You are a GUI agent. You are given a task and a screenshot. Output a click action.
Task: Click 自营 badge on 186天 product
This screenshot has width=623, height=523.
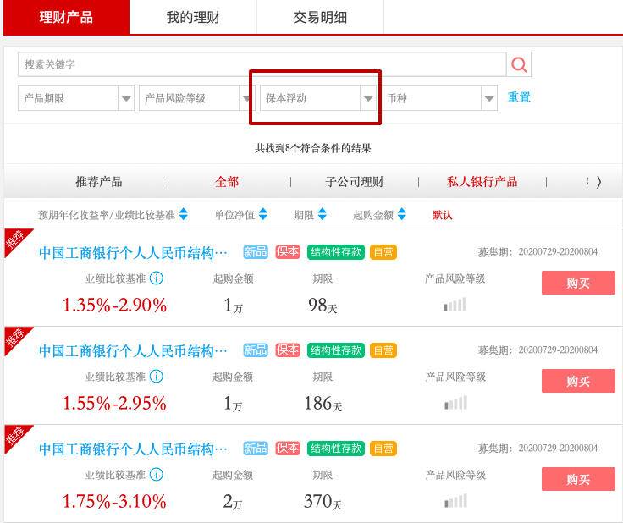click(383, 350)
